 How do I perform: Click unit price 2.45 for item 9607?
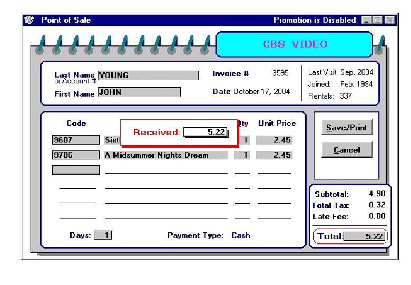click(274, 140)
